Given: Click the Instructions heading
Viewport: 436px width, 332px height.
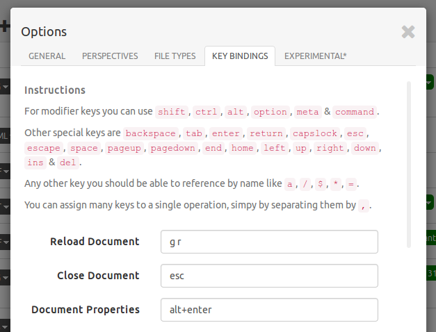Looking at the screenshot, I should tap(55, 90).
